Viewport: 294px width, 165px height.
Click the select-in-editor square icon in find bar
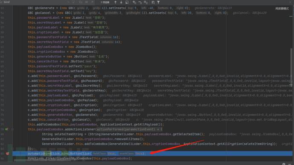(x=127, y=2)
